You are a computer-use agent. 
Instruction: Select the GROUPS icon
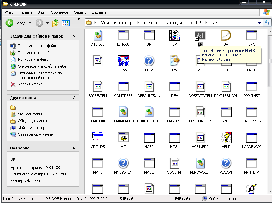(x=98, y=137)
